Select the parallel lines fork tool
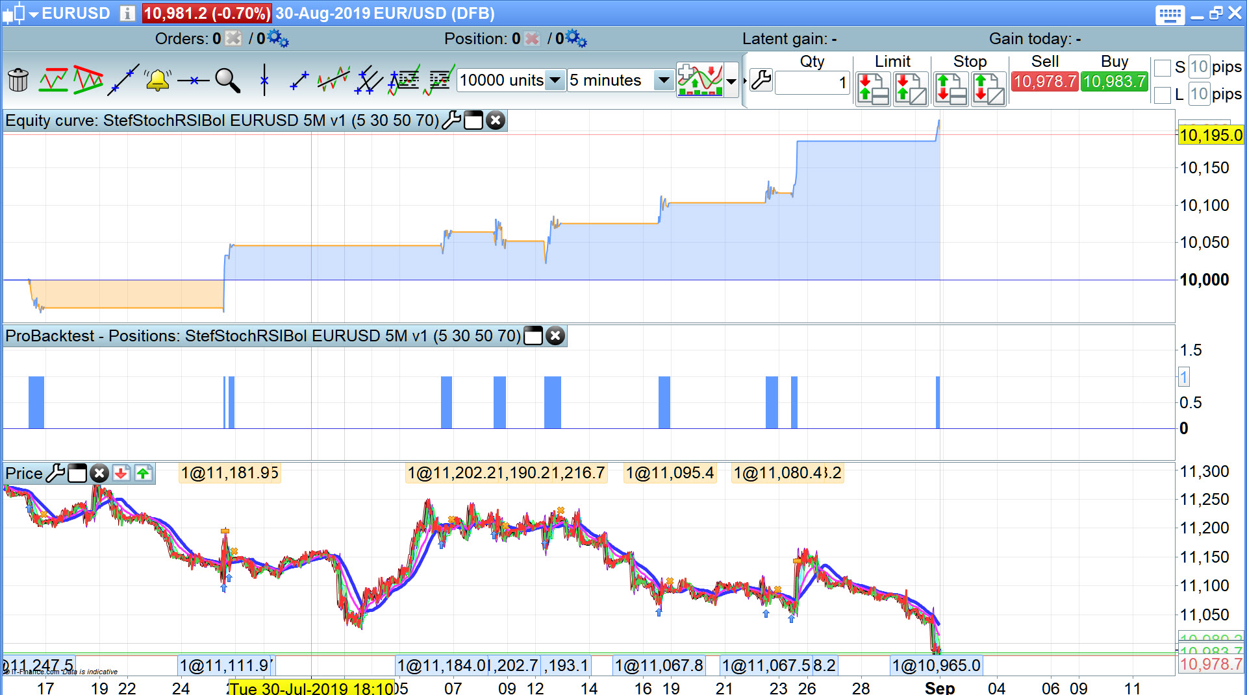This screenshot has height=695, width=1247. click(369, 80)
